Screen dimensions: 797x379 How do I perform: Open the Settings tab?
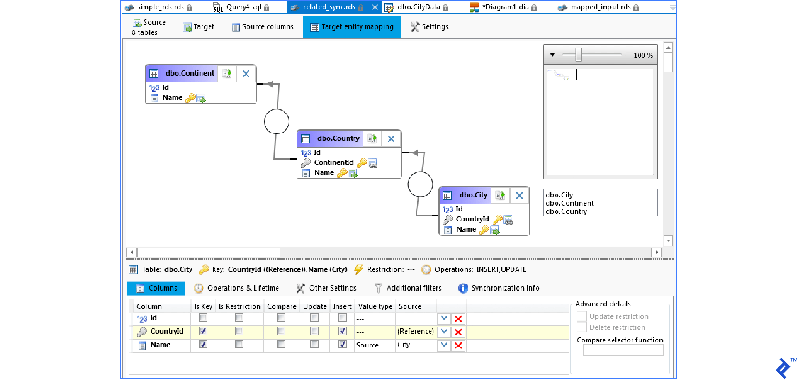tap(430, 27)
